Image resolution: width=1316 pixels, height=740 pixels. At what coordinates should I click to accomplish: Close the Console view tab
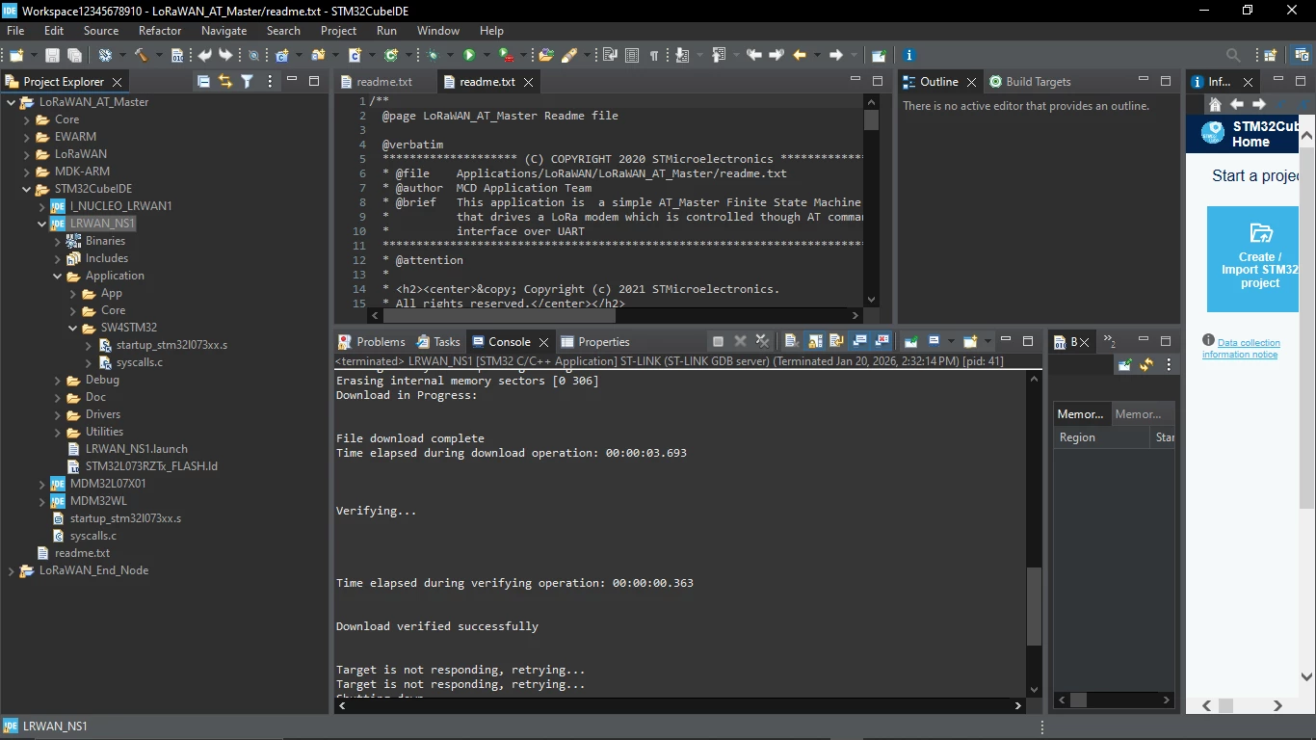point(543,341)
